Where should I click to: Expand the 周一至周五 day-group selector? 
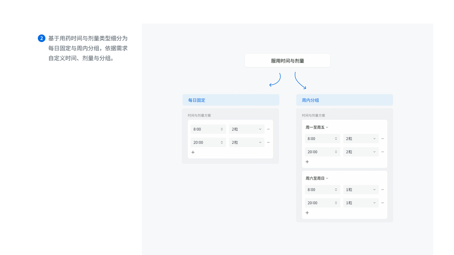pos(317,127)
